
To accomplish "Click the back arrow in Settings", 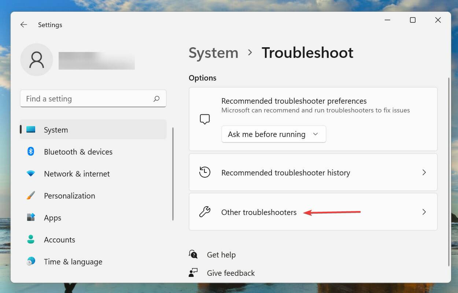I will 23,25.
